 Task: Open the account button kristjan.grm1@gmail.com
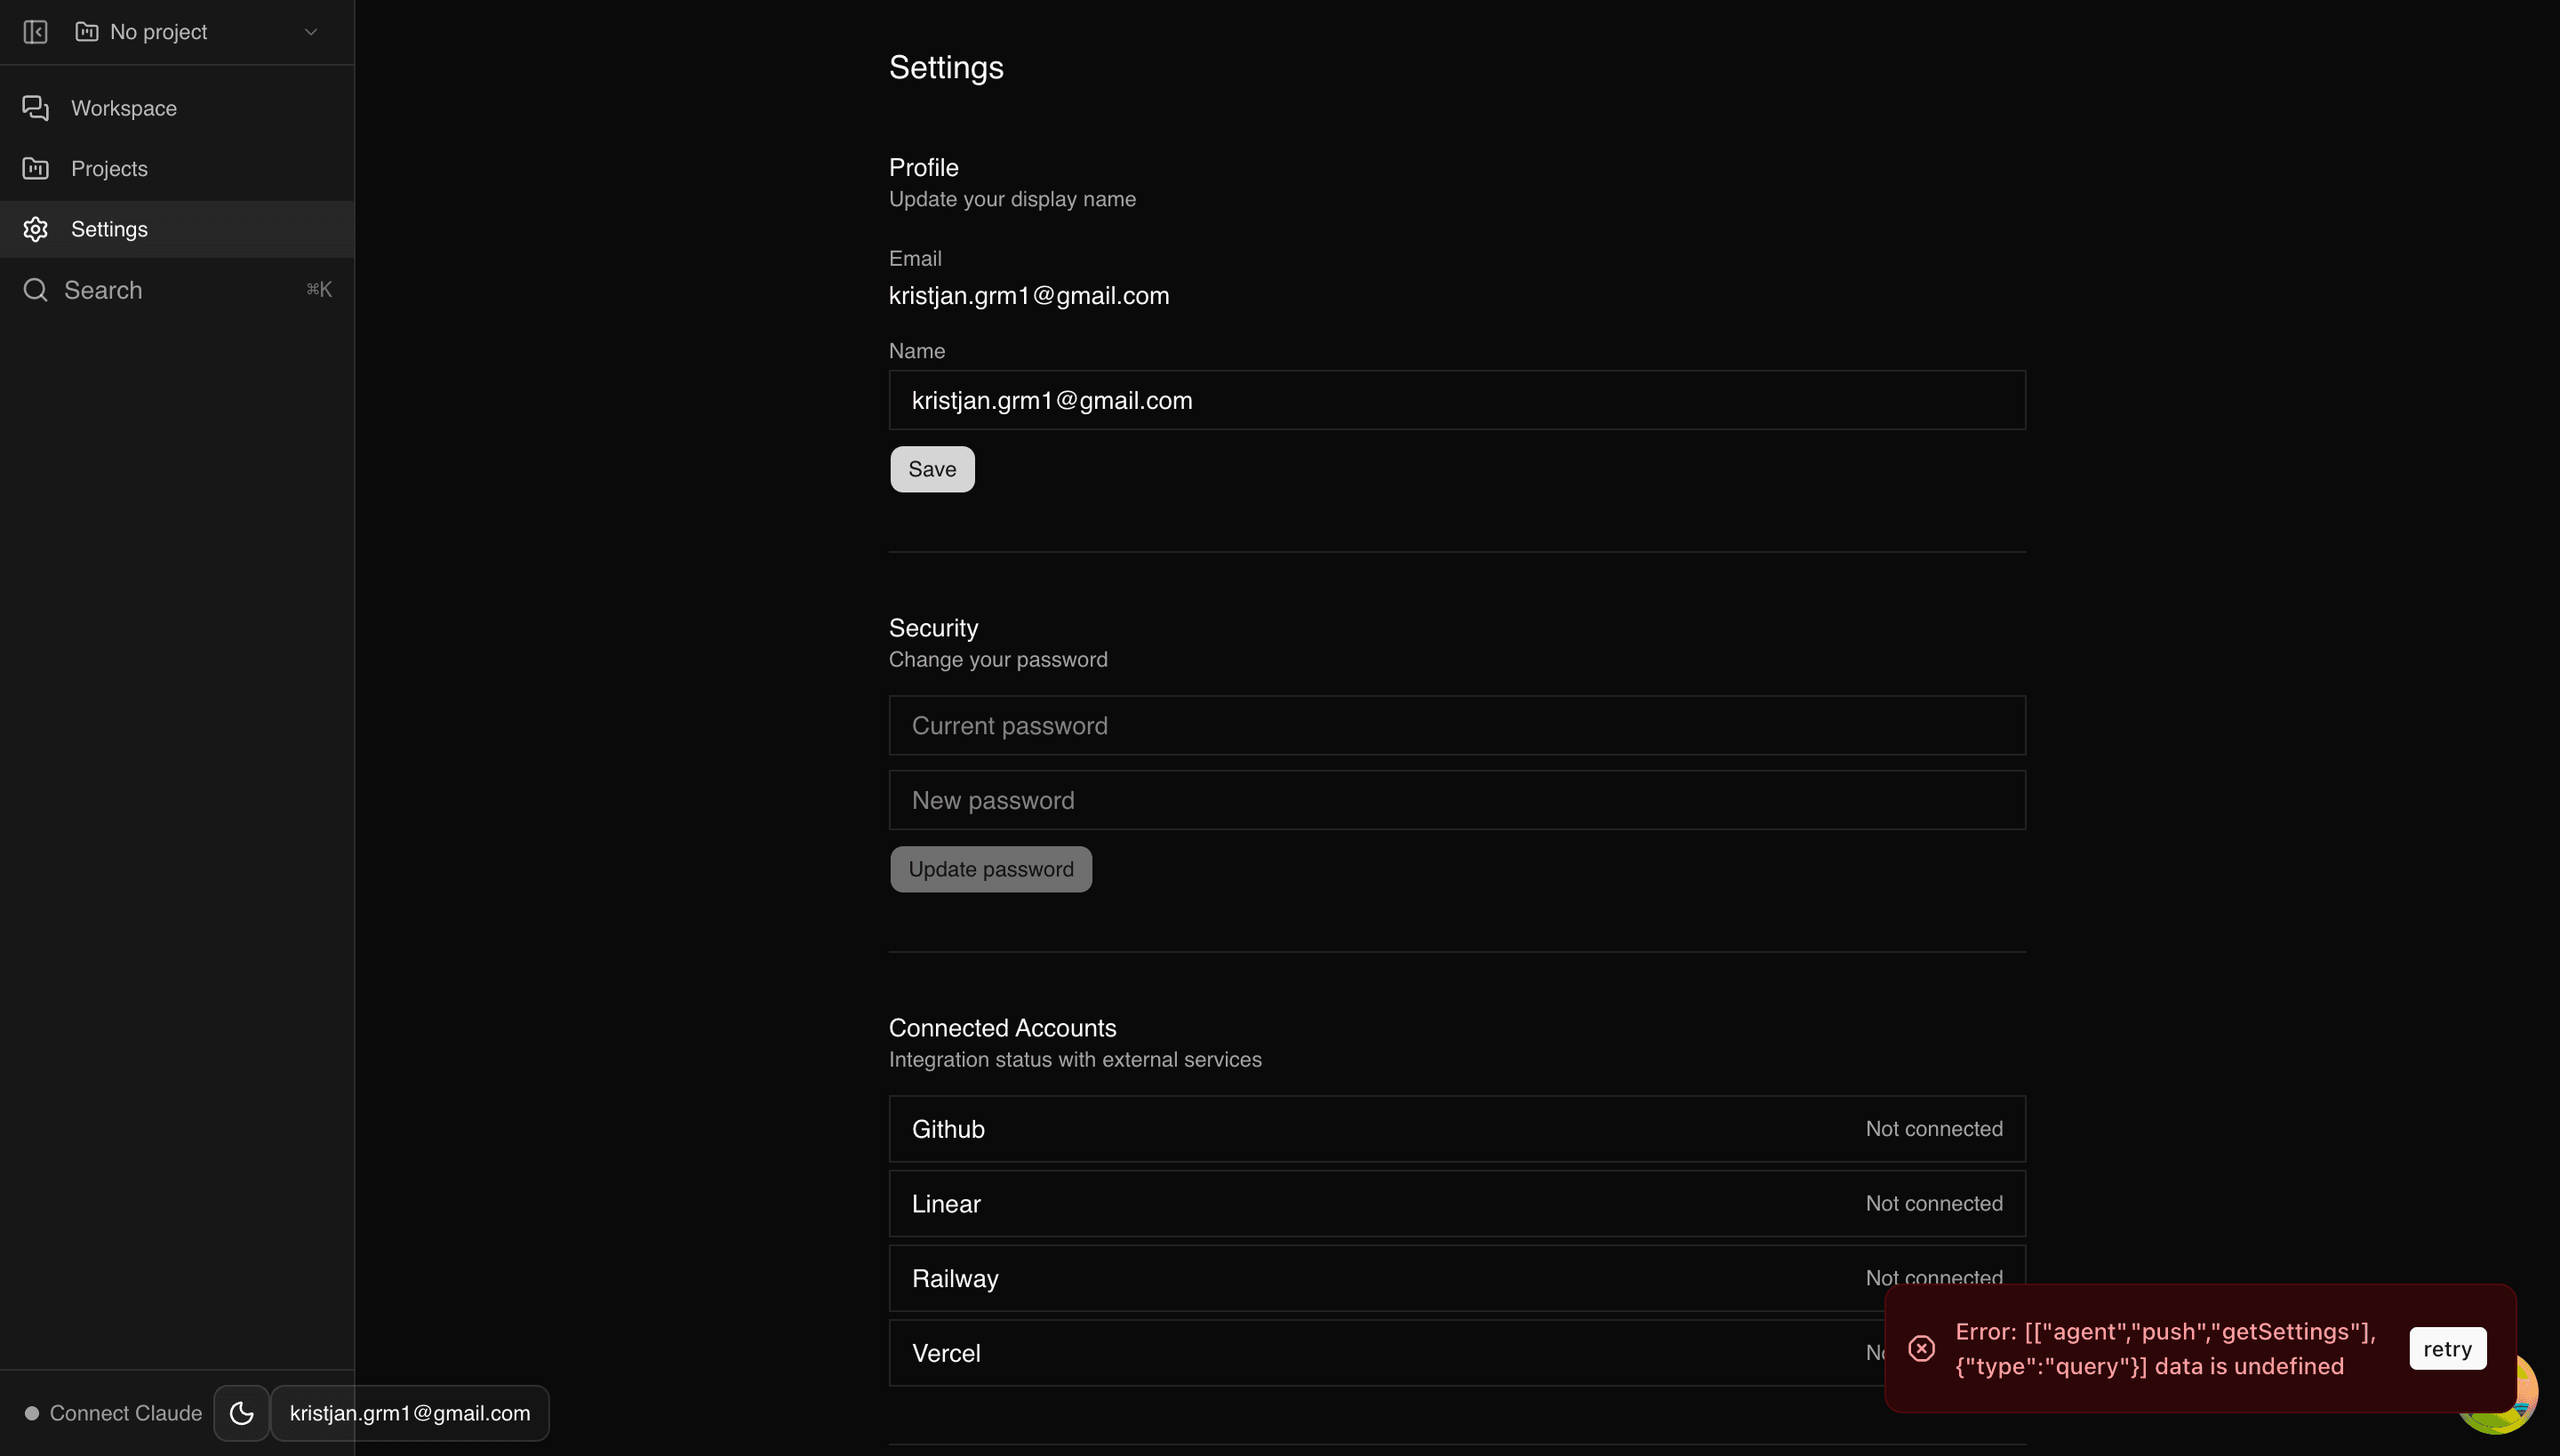tap(410, 1413)
